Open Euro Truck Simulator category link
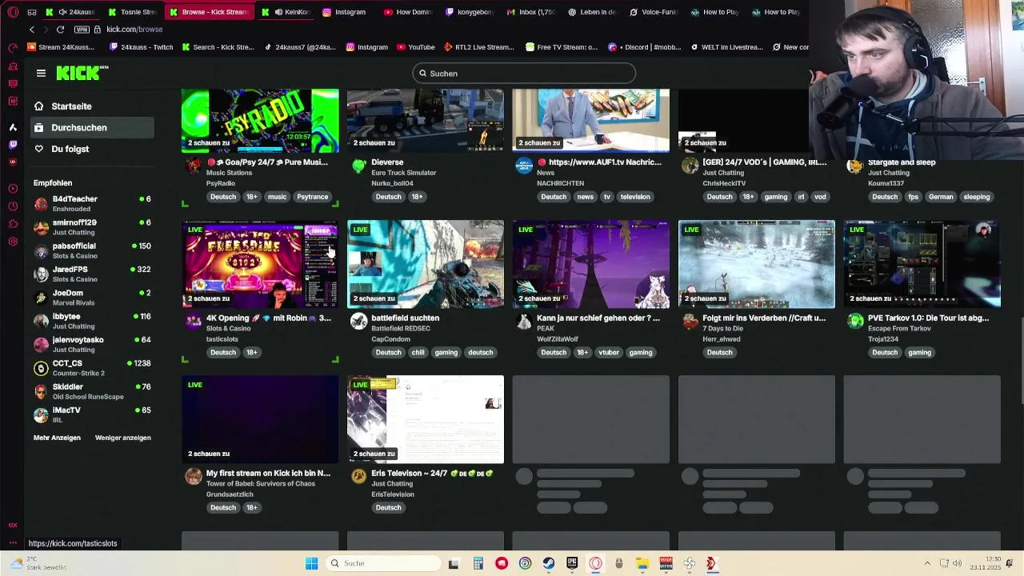 tap(403, 173)
